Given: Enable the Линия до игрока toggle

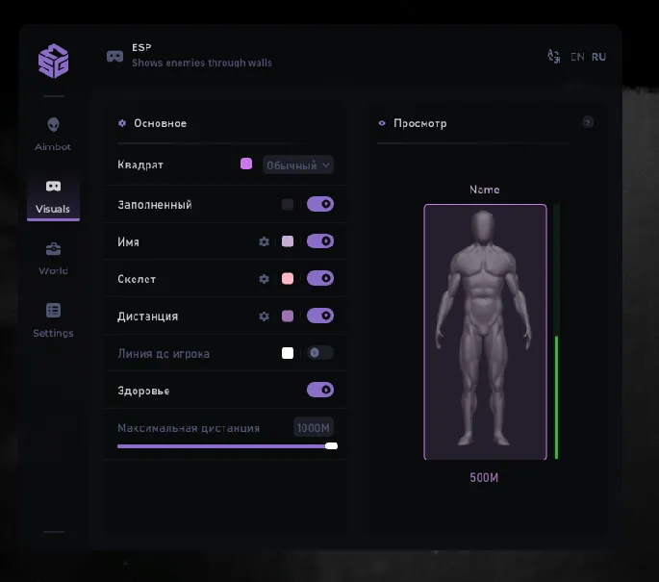Looking at the screenshot, I should 320,353.
